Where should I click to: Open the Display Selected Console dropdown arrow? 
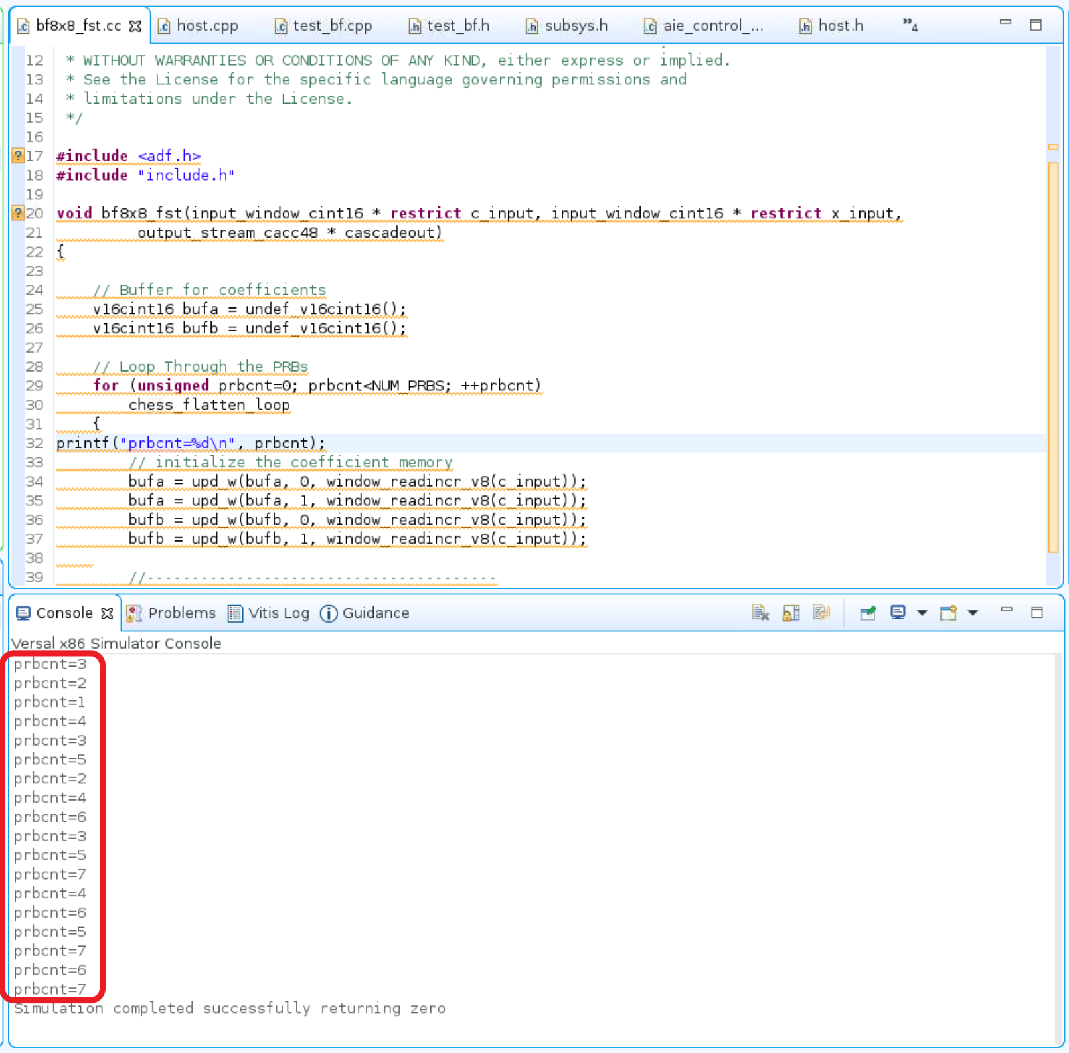[x=922, y=613]
